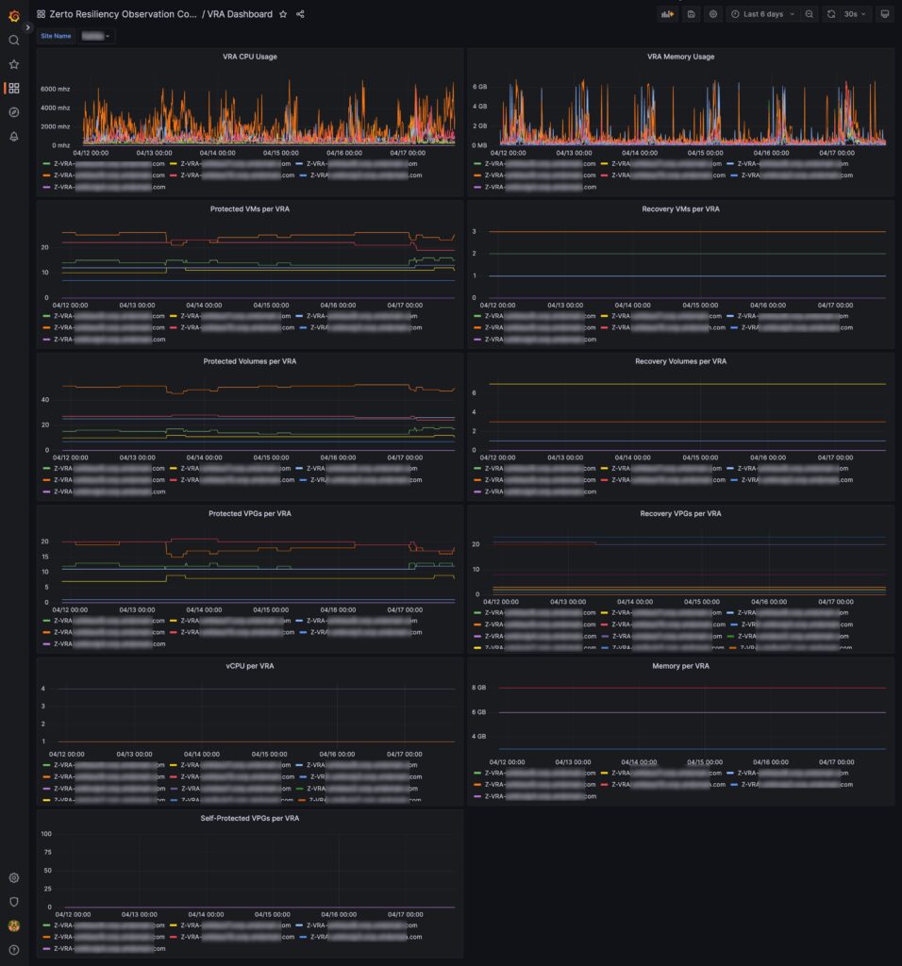
Task: Open the Protected VMs per VRA panel menu
Action: pos(249,208)
